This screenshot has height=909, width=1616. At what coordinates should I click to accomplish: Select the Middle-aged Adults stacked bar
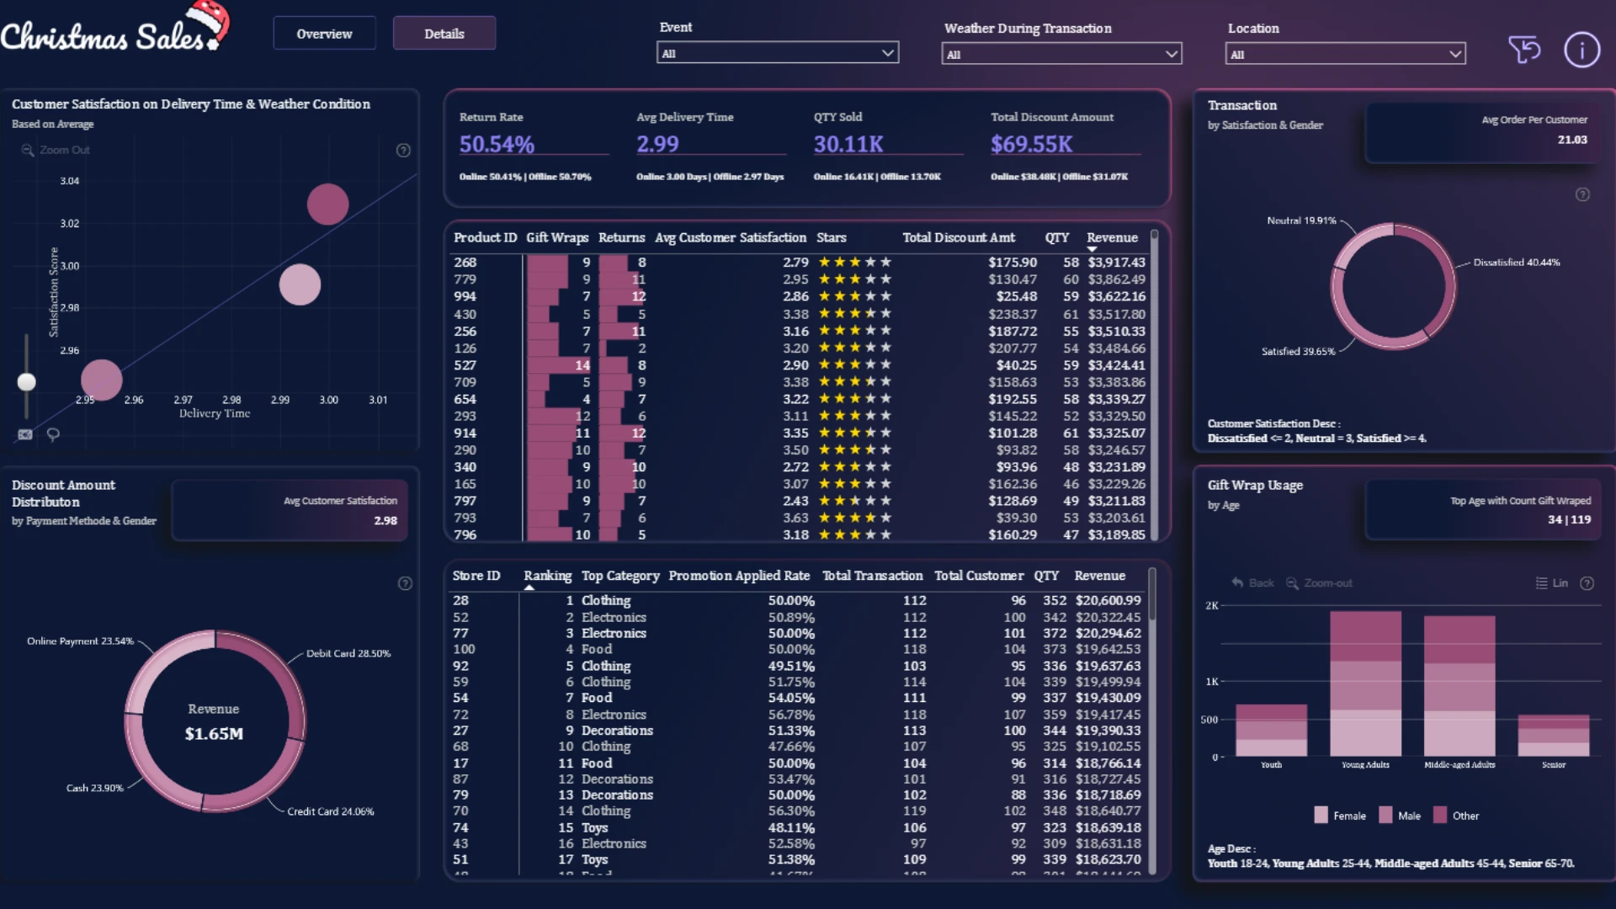click(x=1459, y=686)
